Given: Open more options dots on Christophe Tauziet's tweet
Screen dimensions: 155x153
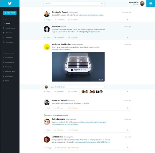Looking at the screenshot, I should [130, 19].
